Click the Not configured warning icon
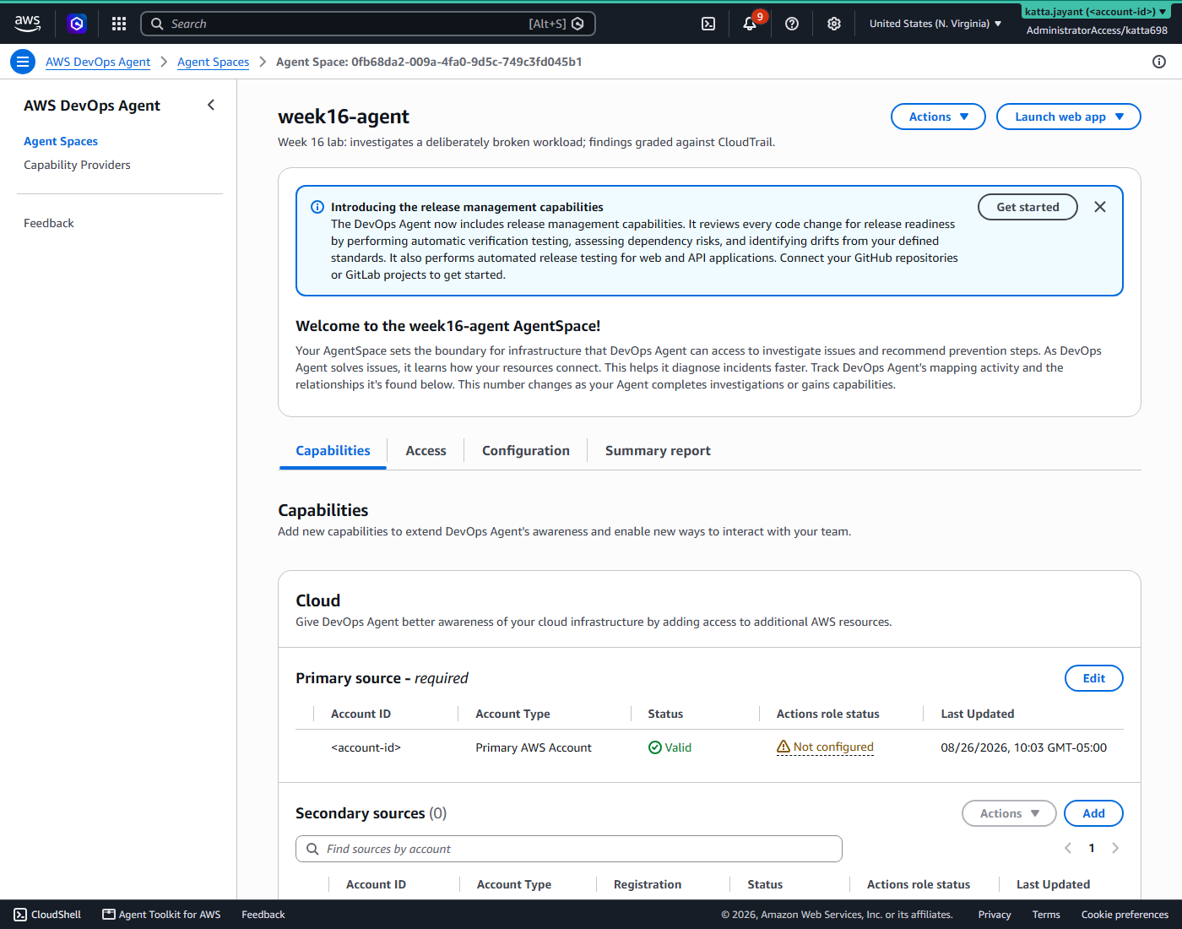The height and width of the screenshot is (929, 1182). point(783,747)
